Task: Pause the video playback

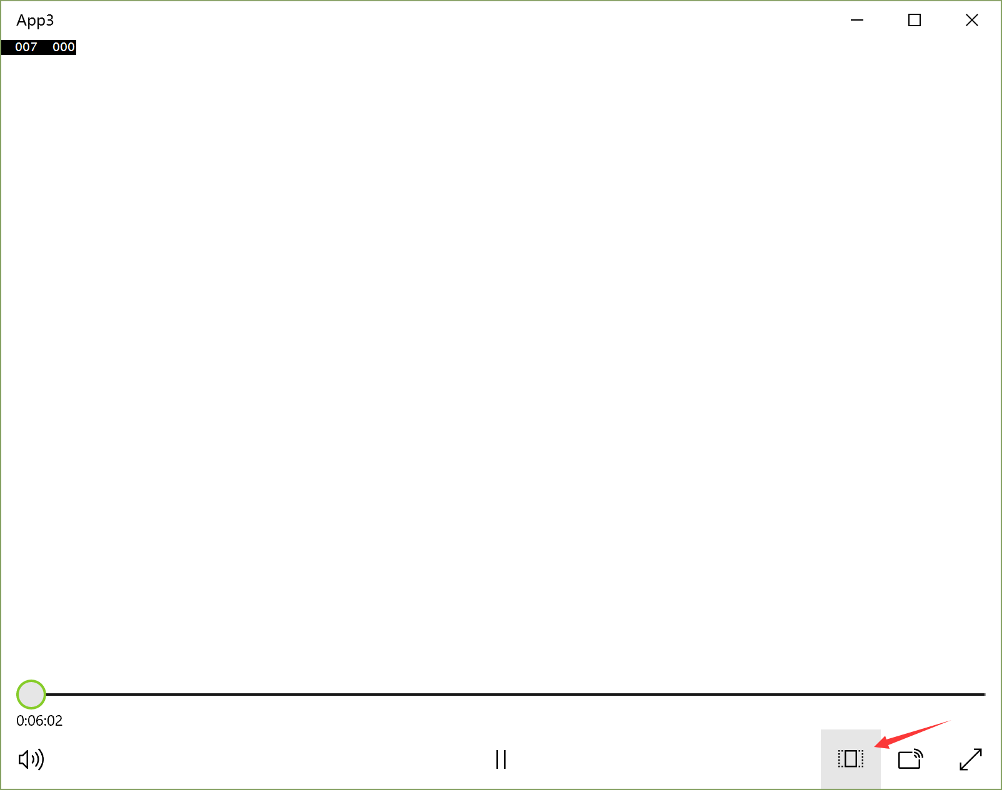Action: pyautogui.click(x=500, y=759)
